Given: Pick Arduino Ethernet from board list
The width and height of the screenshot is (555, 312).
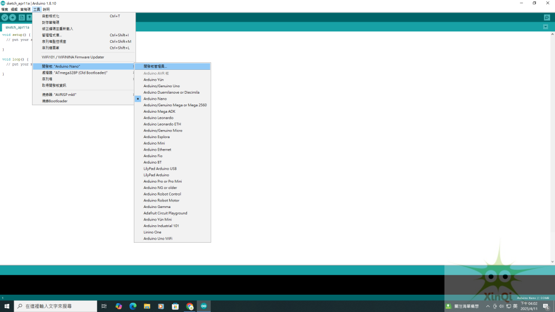Looking at the screenshot, I should 172,149.
